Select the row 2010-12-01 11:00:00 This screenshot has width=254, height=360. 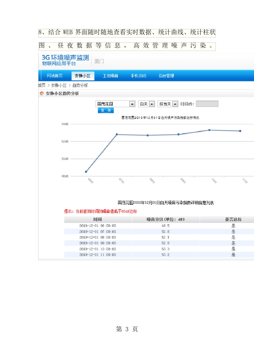click(159, 255)
